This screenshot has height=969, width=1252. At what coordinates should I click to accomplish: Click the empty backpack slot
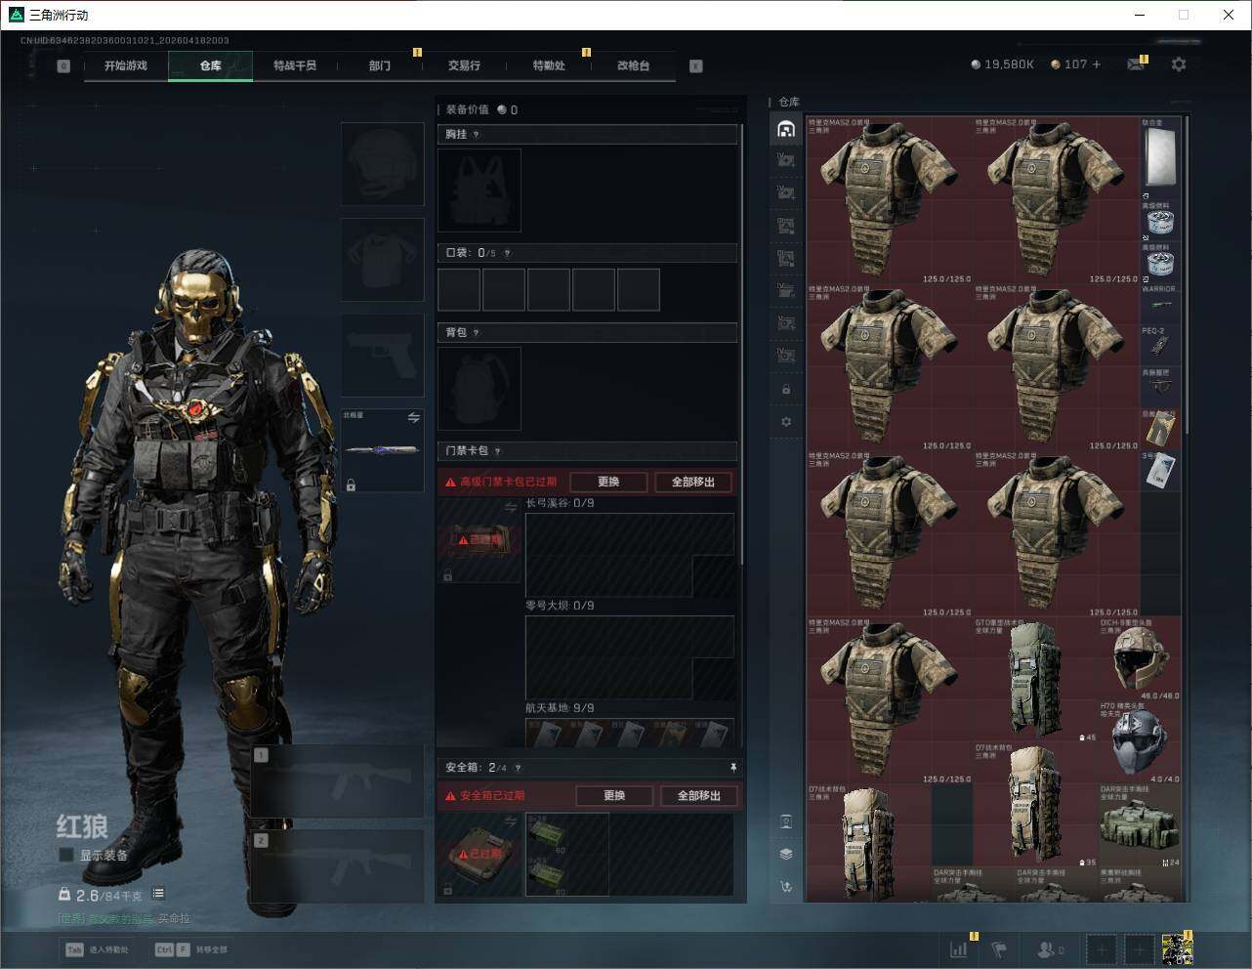point(480,389)
